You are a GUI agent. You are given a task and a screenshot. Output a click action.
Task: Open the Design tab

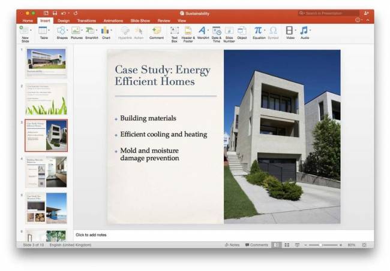click(x=64, y=20)
